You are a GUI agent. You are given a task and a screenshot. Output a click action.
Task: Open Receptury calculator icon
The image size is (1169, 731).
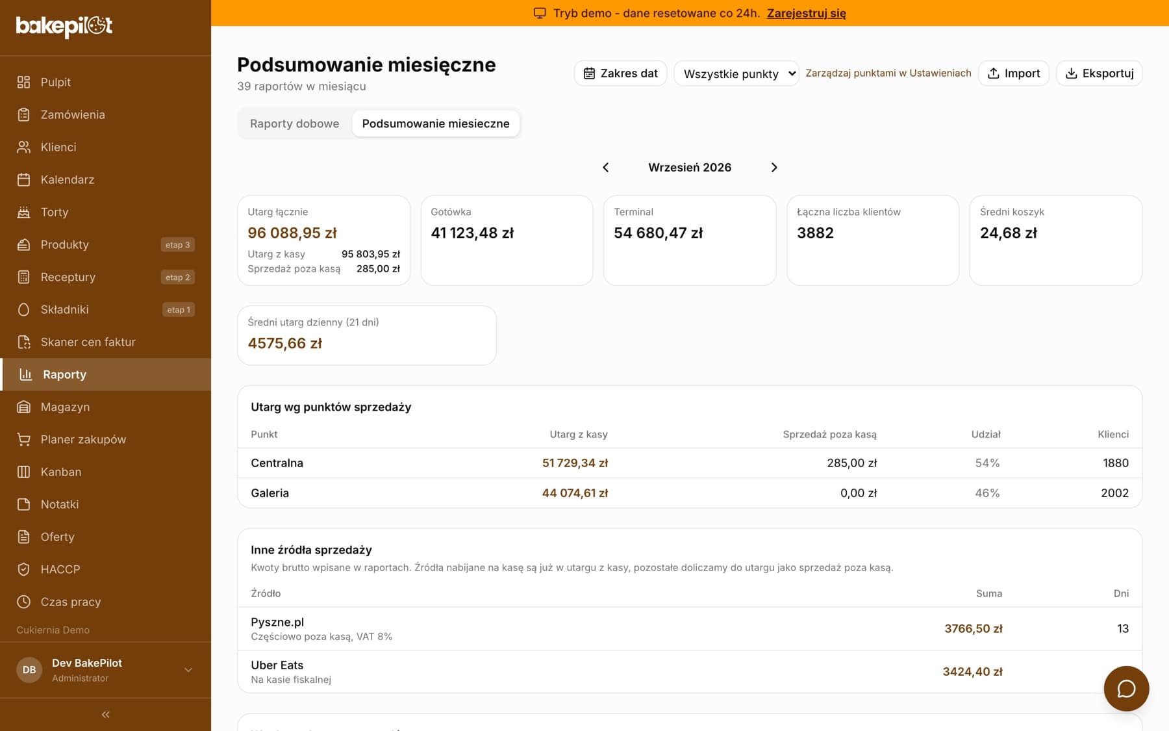[23, 277]
